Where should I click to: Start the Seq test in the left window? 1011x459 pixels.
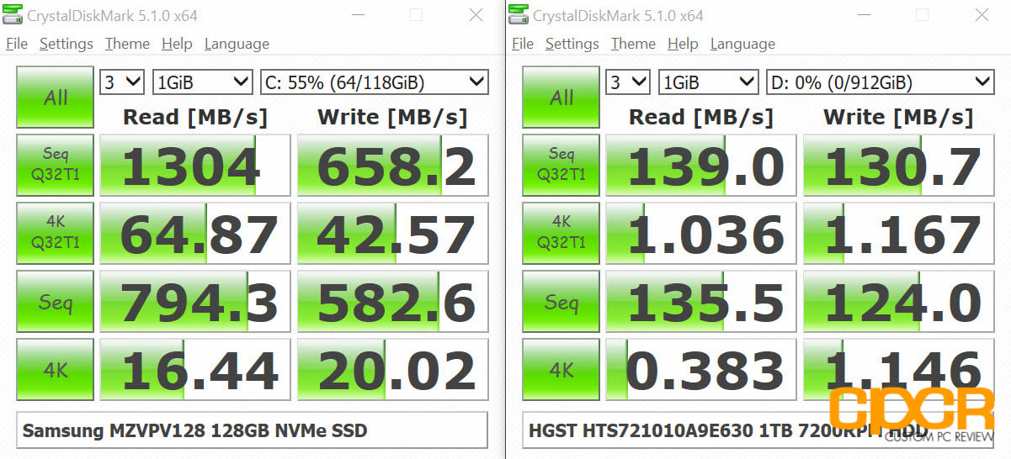click(55, 301)
